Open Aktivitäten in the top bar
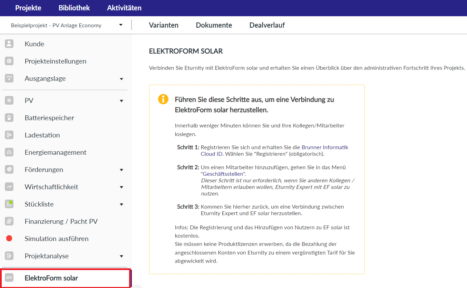Screen dimensions: 467x288 click(124, 8)
